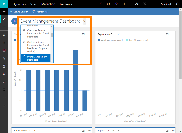Expand the Registration Co... chart dropdown

[x=118, y=34]
